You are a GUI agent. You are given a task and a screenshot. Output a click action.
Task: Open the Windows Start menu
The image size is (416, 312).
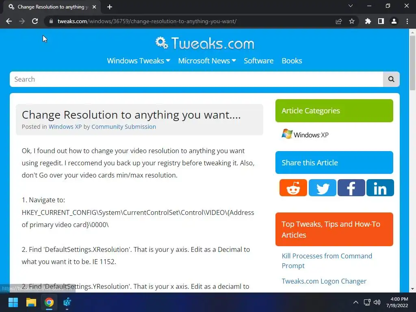click(13, 302)
